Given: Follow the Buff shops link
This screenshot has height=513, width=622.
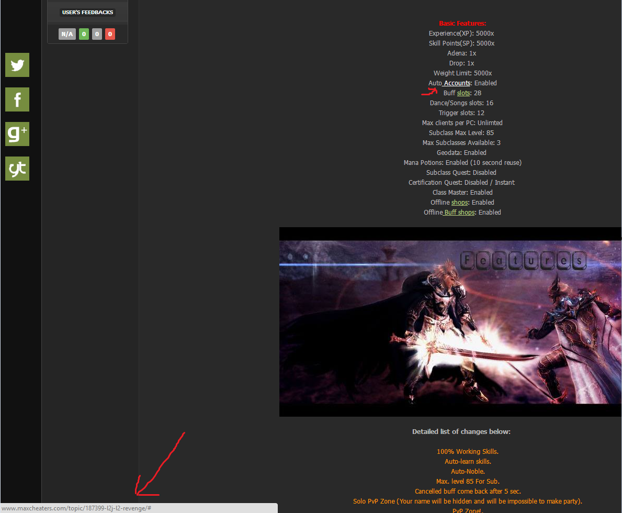Looking at the screenshot, I should pyautogui.click(x=459, y=213).
